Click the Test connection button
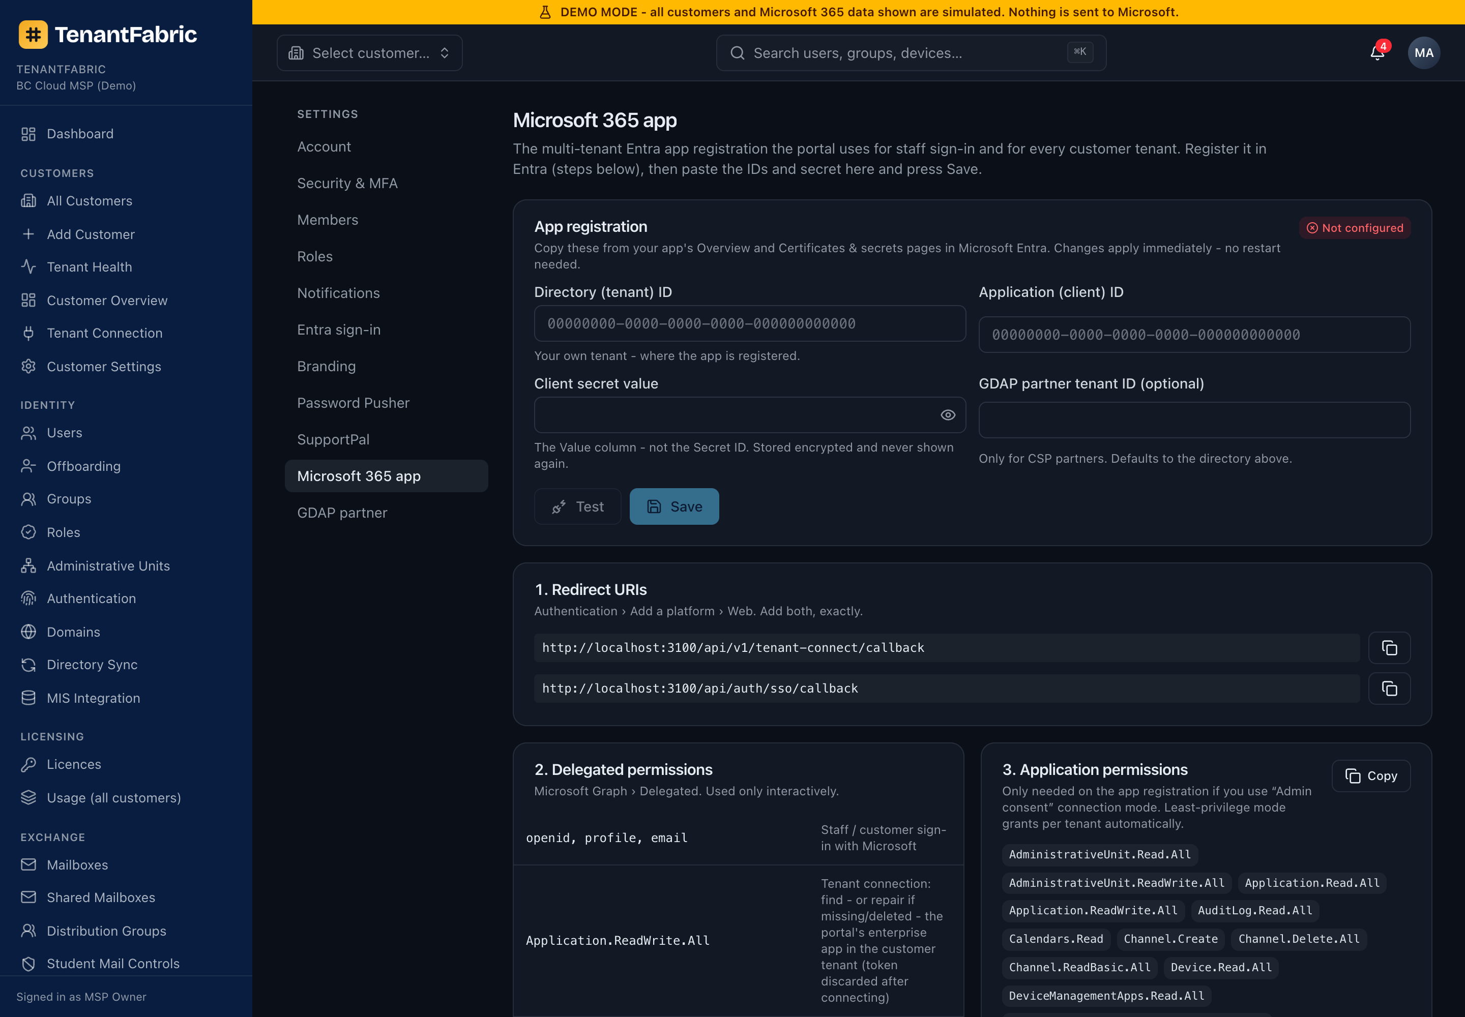 pos(577,506)
